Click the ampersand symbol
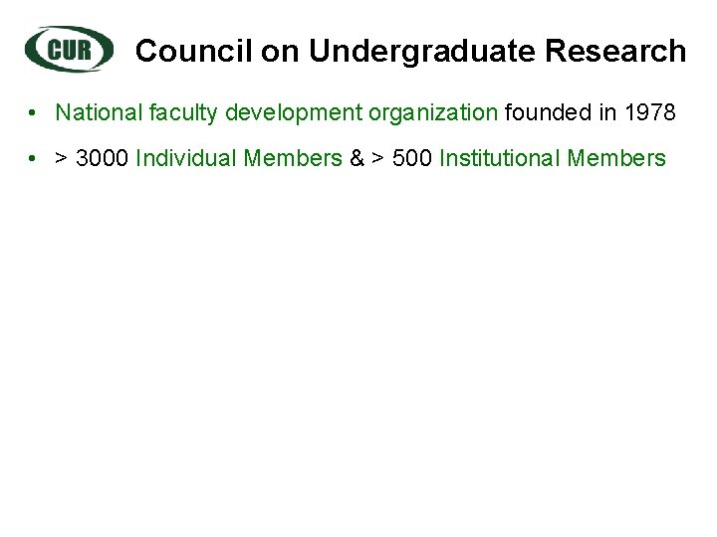 pyautogui.click(x=357, y=158)
